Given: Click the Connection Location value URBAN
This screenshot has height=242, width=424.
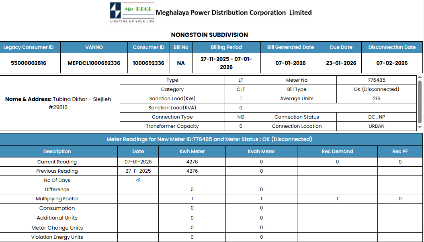Looking at the screenshot, I should (377, 126).
